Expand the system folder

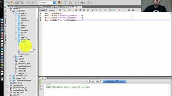click(13, 59)
